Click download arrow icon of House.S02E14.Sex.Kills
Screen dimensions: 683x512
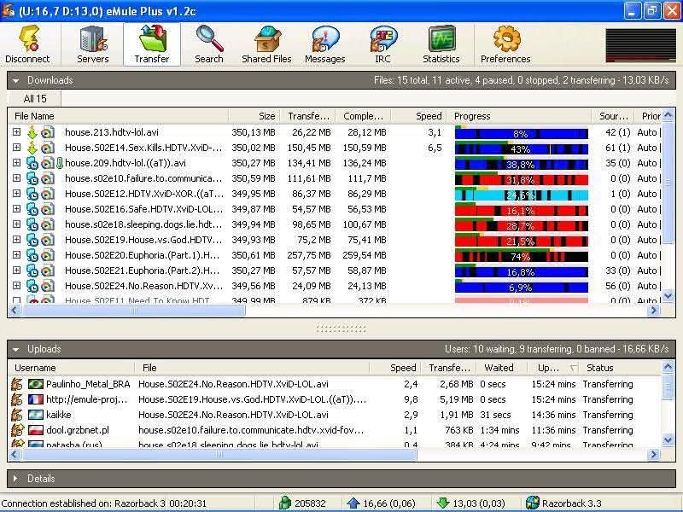(32, 148)
